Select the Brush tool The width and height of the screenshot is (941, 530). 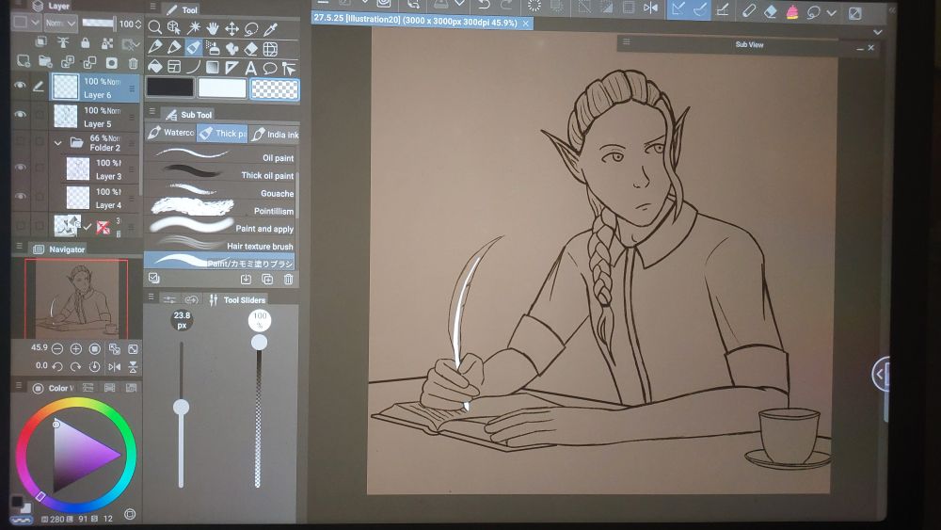click(193, 47)
